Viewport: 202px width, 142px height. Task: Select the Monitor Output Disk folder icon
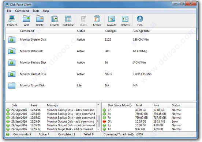click(12, 74)
